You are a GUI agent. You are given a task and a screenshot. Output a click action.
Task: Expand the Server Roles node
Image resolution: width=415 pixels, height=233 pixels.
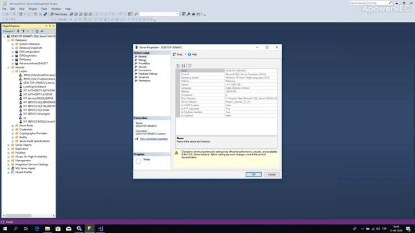[12, 126]
